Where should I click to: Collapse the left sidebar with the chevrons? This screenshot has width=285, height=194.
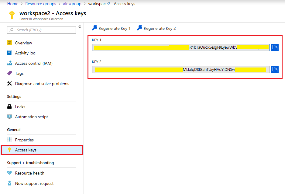tap(80, 26)
